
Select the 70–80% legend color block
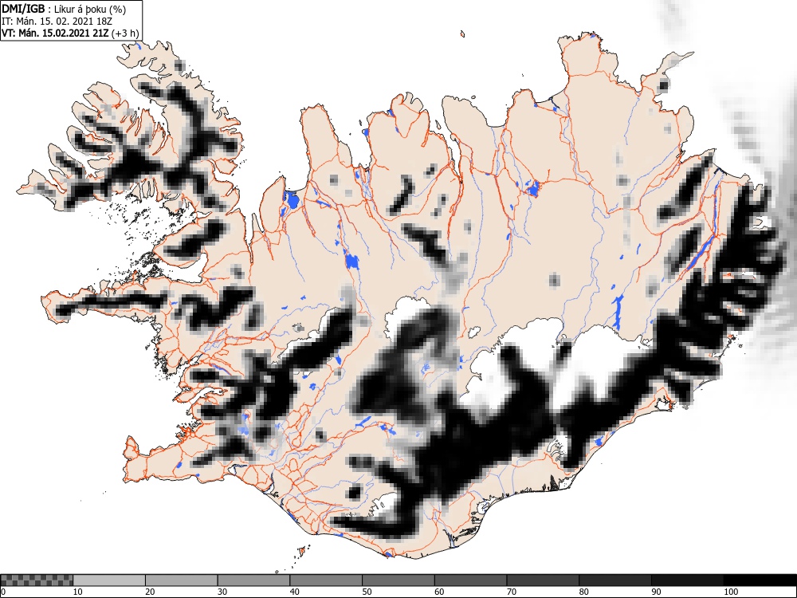click(542, 580)
